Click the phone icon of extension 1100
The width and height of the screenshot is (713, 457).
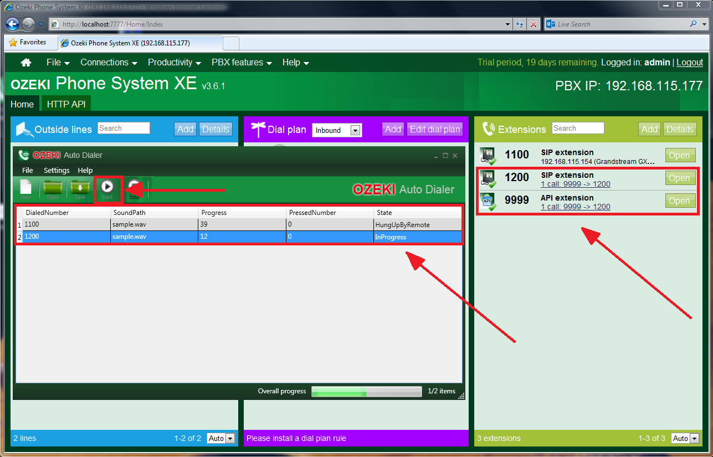tap(488, 156)
